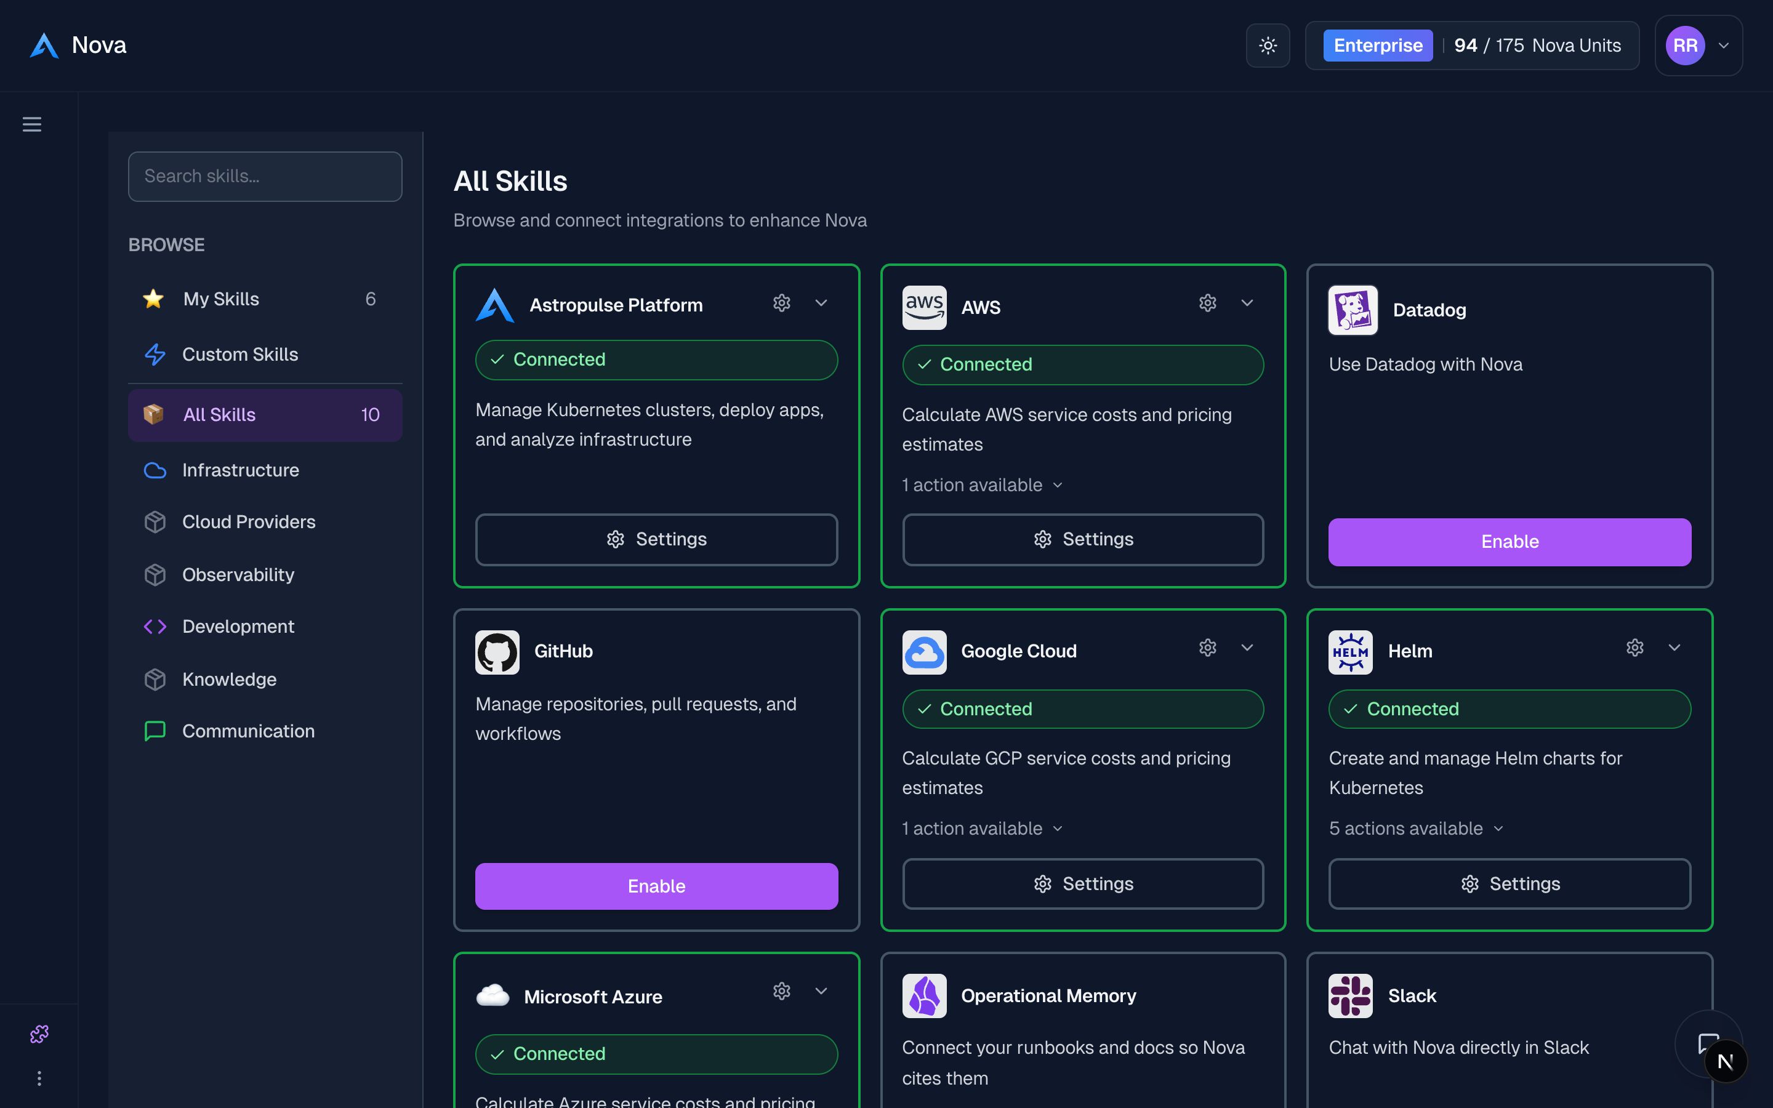Click the Slack card title

(x=1412, y=996)
